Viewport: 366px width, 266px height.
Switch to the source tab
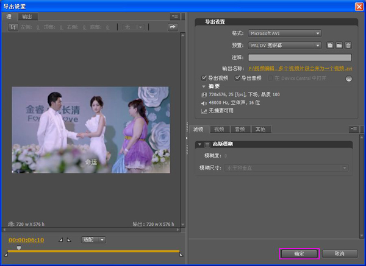pyautogui.click(x=9, y=16)
